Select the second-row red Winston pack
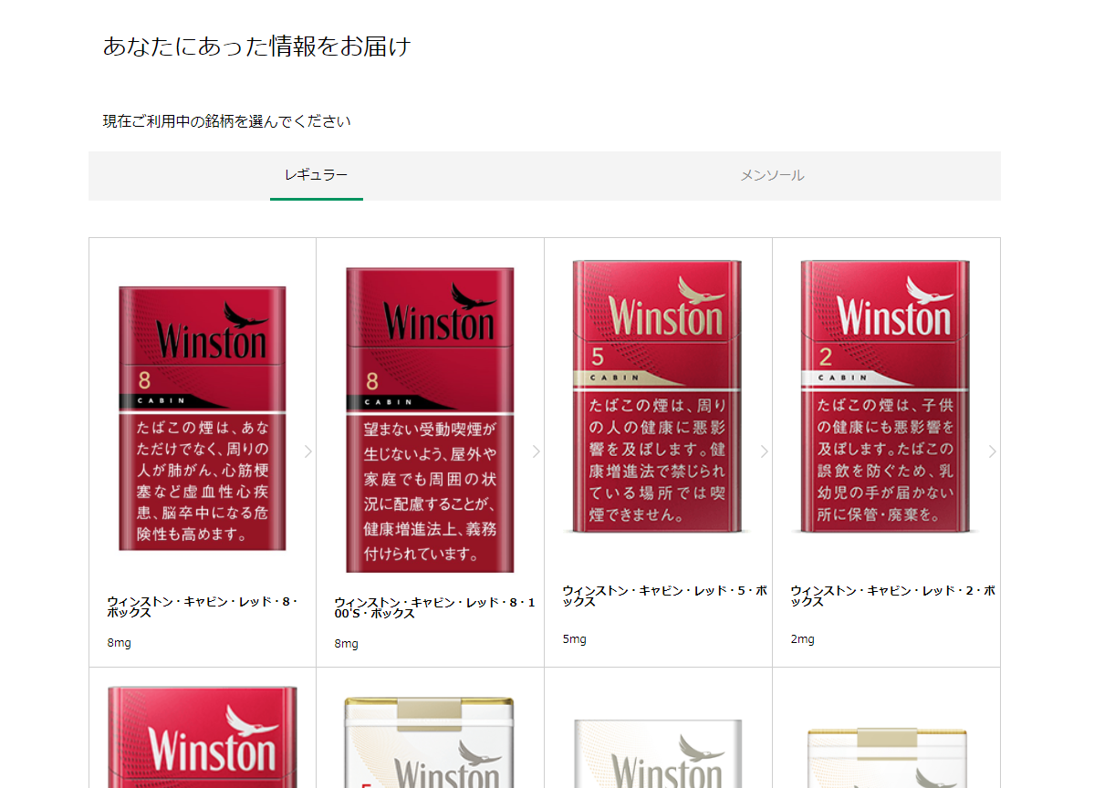Screen dimensions: 1094x788 [x=203, y=737]
